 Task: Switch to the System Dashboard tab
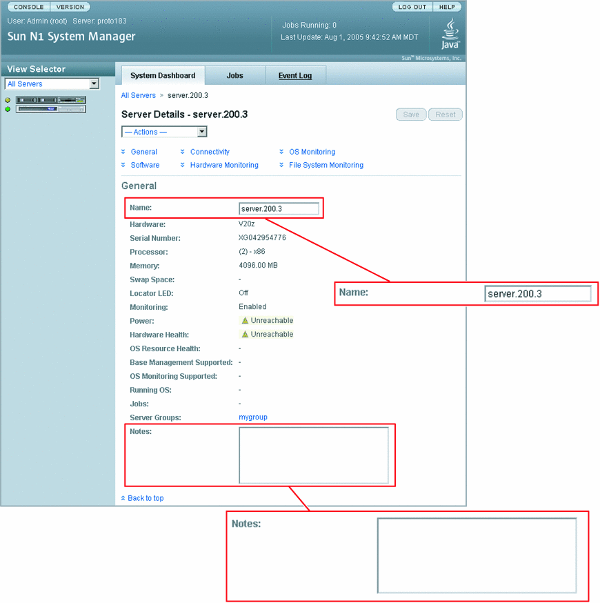[x=163, y=75]
